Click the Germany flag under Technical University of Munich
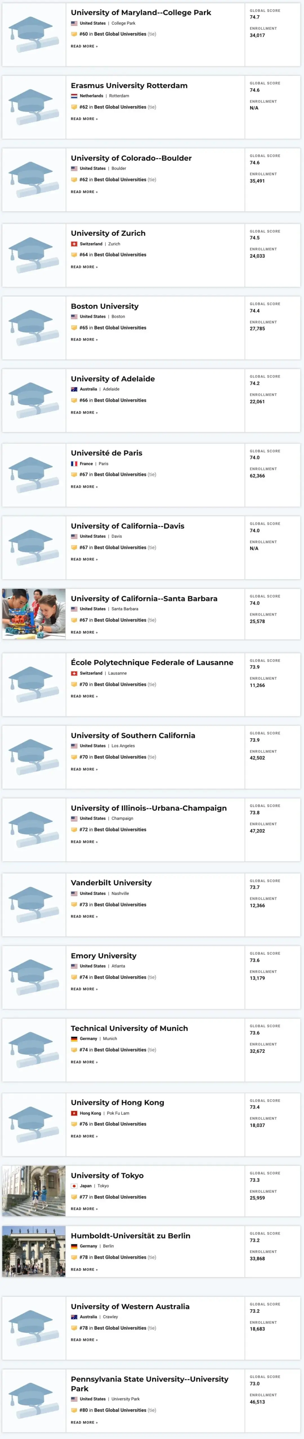Viewport: 304px width, 1439px height. 74,1039
